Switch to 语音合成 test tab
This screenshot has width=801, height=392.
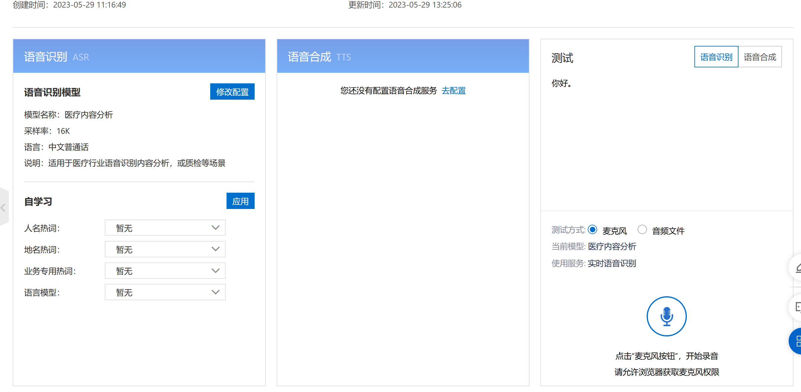[x=759, y=57]
